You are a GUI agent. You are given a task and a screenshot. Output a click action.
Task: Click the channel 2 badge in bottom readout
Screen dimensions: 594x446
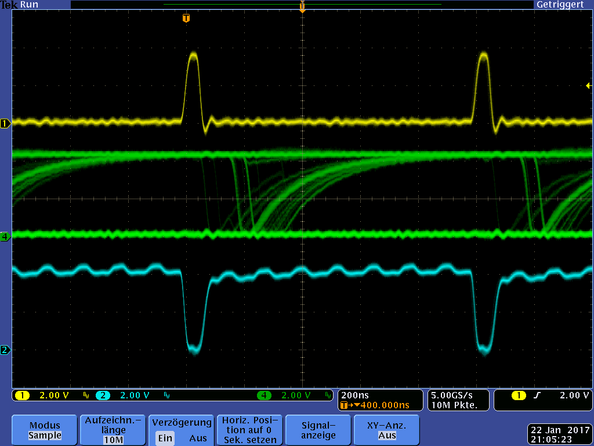103,395
